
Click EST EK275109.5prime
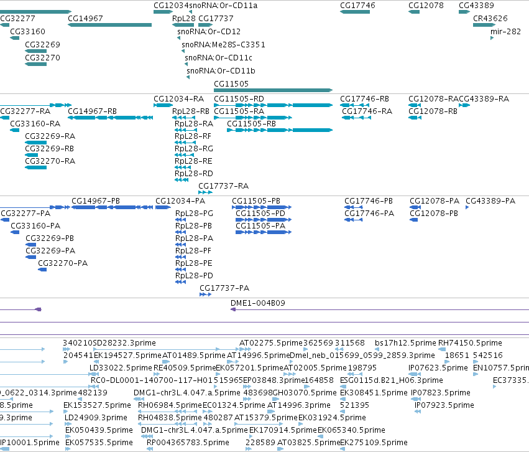pos(374,443)
